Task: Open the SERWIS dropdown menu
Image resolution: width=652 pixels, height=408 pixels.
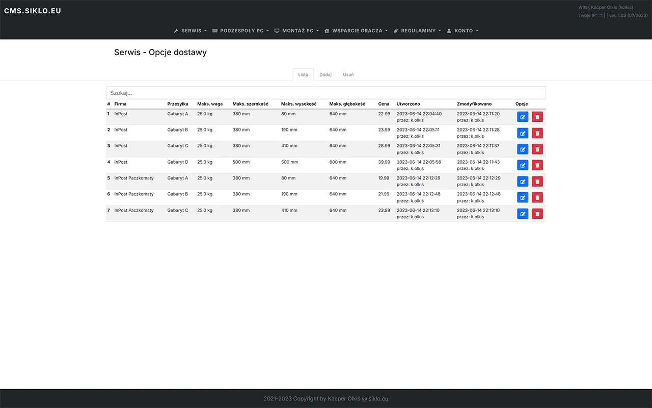Action: (x=190, y=31)
